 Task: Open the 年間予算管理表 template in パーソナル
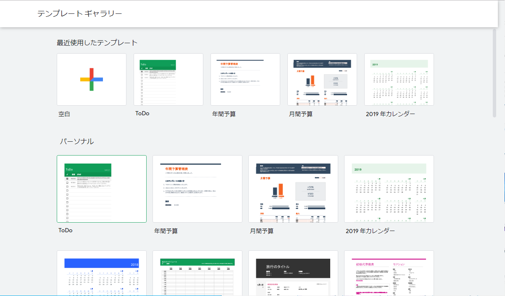(x=197, y=189)
